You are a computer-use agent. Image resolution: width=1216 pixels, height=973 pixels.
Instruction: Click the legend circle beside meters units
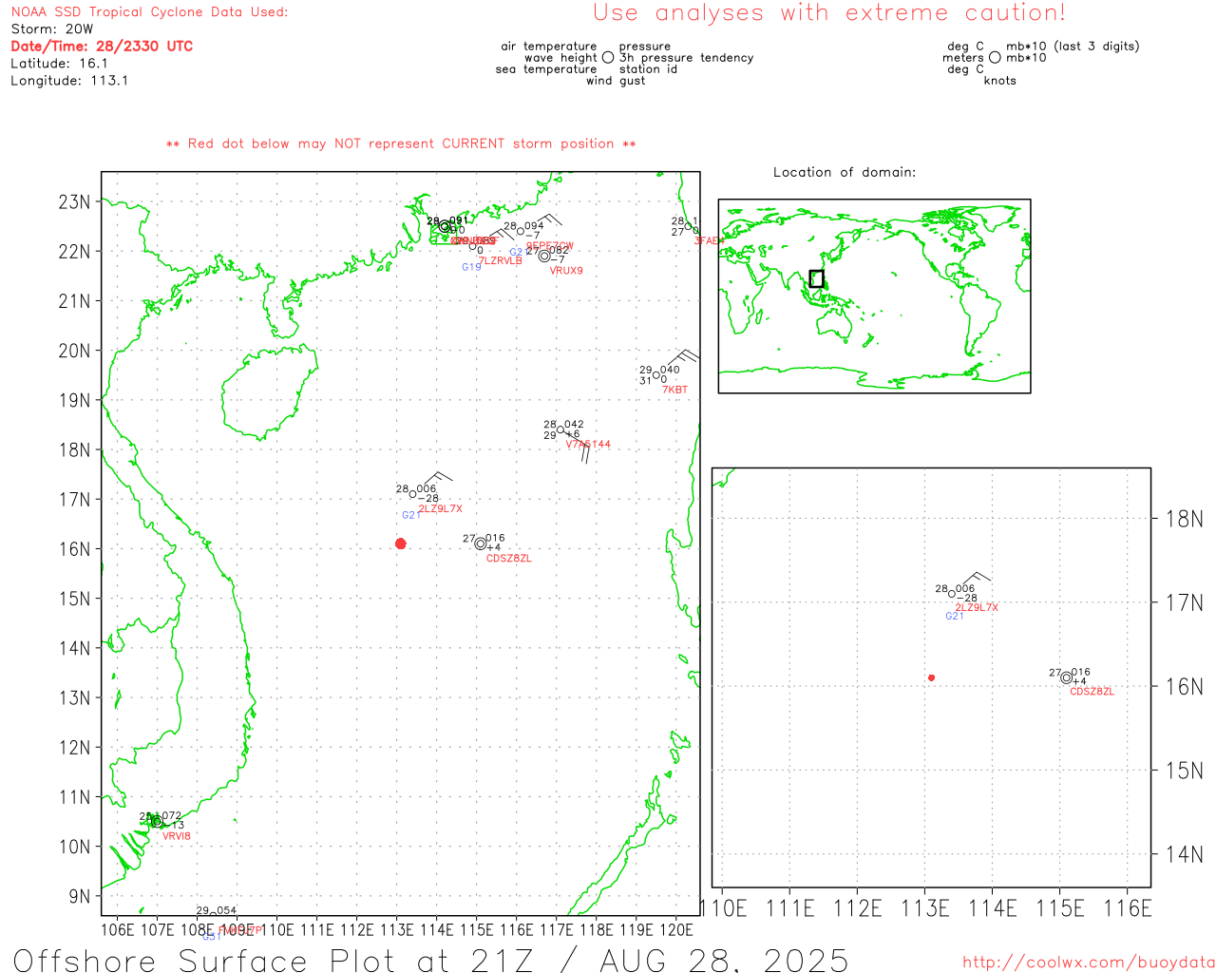995,57
